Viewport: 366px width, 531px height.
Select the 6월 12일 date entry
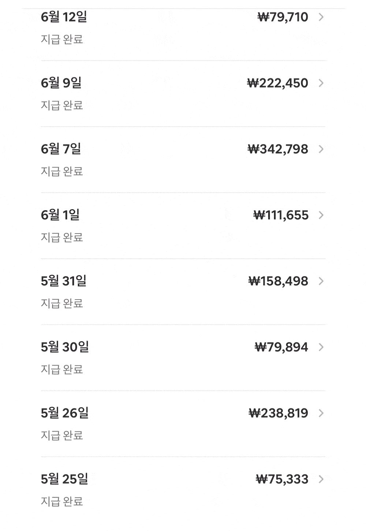point(64,17)
